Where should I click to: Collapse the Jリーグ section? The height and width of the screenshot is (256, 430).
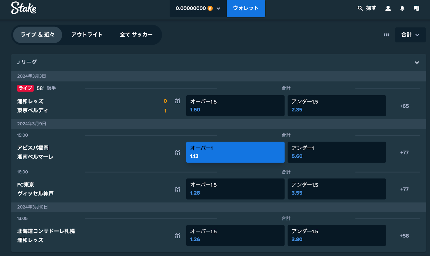pyautogui.click(x=417, y=62)
